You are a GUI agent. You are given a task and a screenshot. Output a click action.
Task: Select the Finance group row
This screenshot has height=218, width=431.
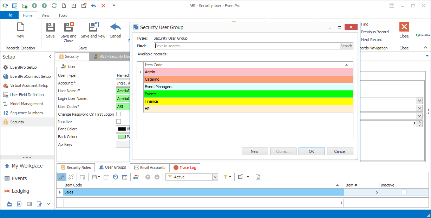click(x=248, y=101)
